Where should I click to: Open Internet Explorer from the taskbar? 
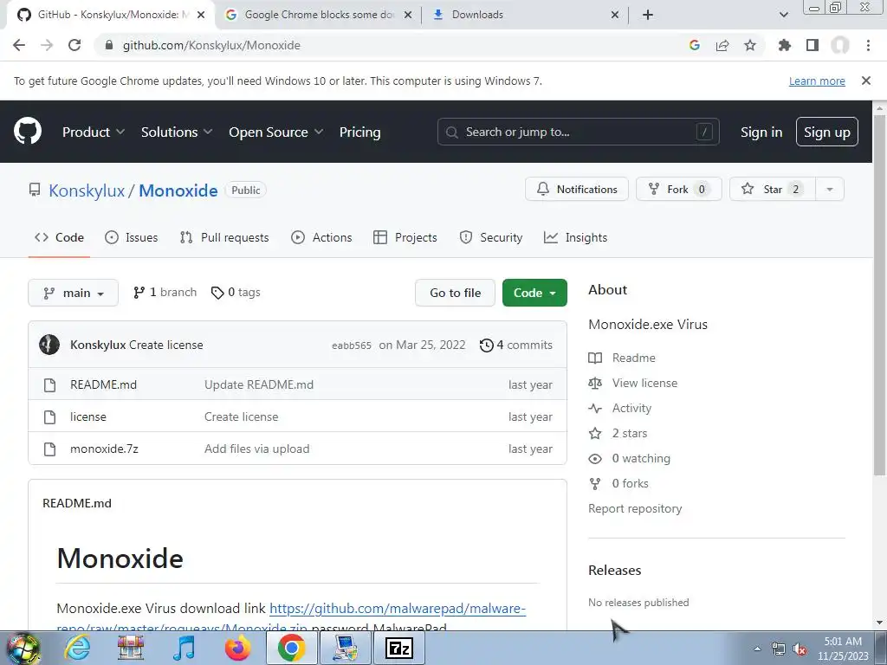point(77,648)
